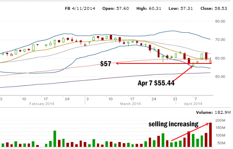Click date tick 24 above February 2014
The height and width of the screenshot is (149, 233).
point(67,99)
